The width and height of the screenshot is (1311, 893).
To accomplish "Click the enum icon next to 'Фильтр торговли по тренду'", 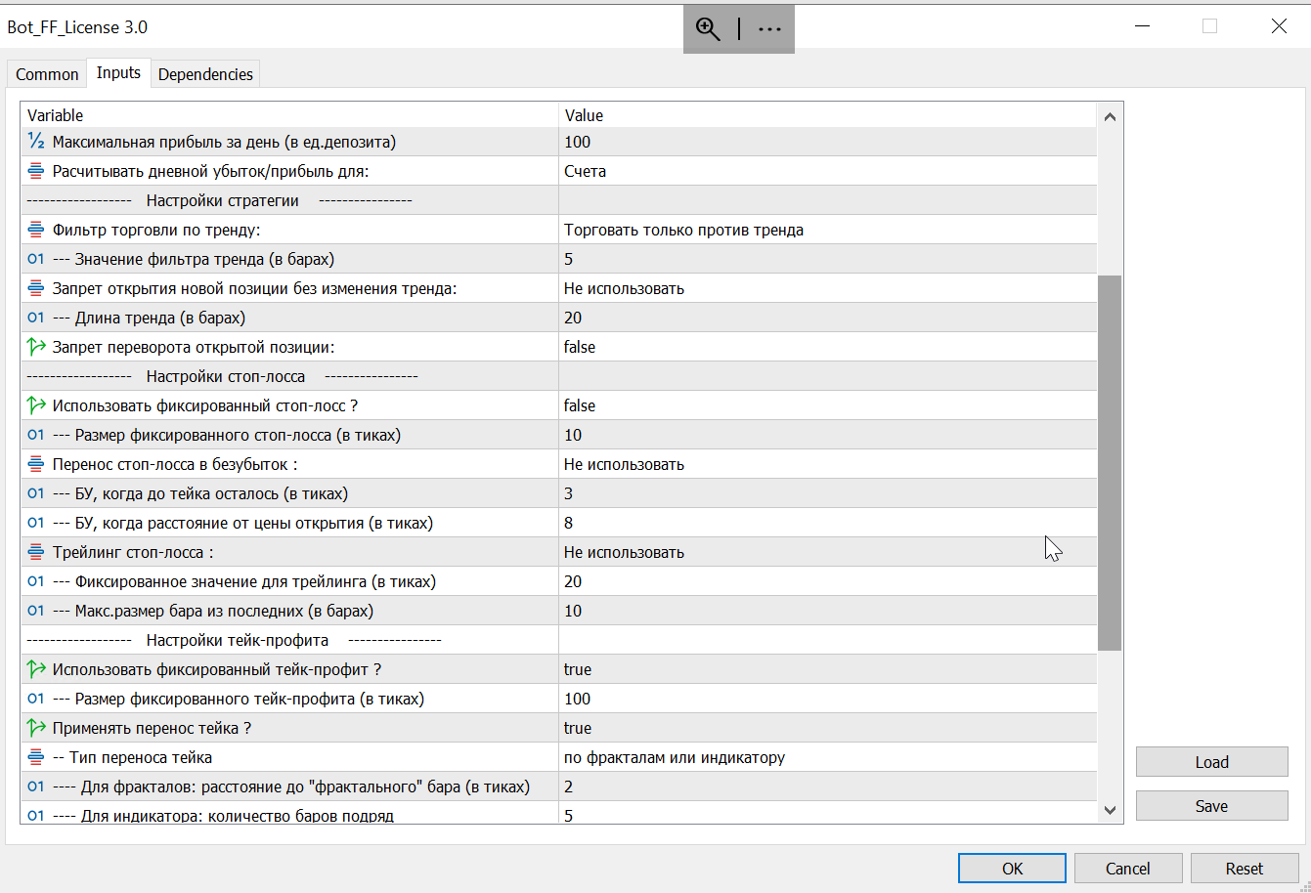I will [36, 230].
